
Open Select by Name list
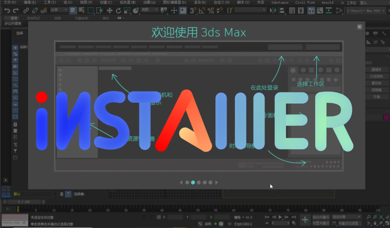82,10
